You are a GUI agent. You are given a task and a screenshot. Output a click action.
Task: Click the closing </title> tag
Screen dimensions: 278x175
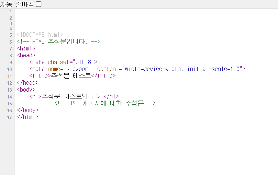[x=103, y=76]
